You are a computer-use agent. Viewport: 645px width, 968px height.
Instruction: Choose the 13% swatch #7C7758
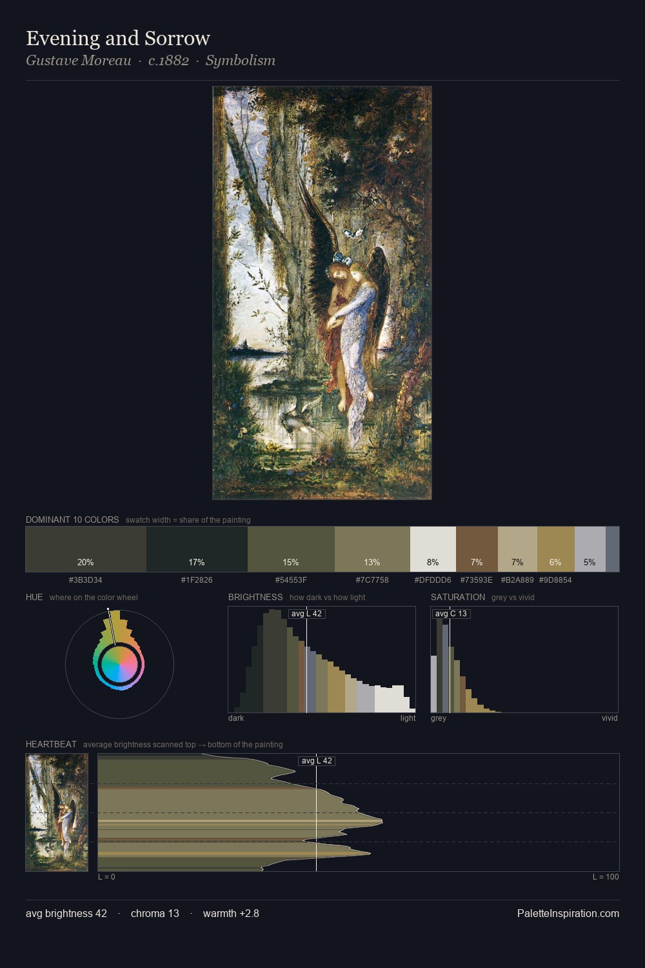click(x=372, y=549)
